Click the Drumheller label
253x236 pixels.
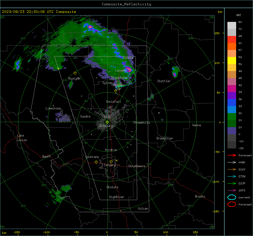(165, 138)
